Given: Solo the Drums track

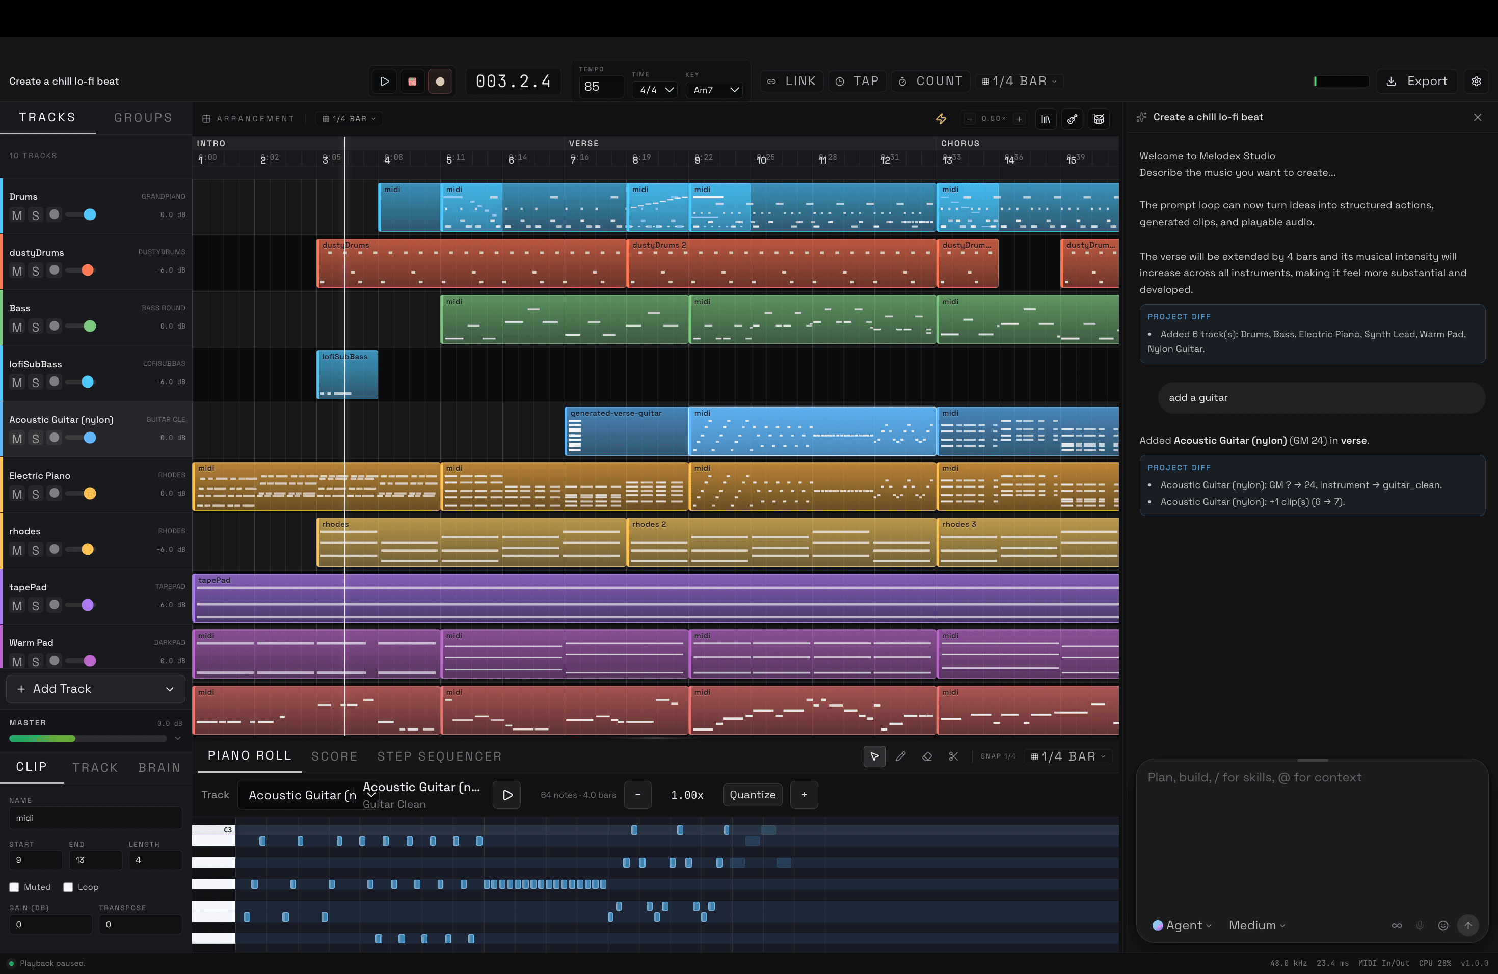Looking at the screenshot, I should point(35,215).
